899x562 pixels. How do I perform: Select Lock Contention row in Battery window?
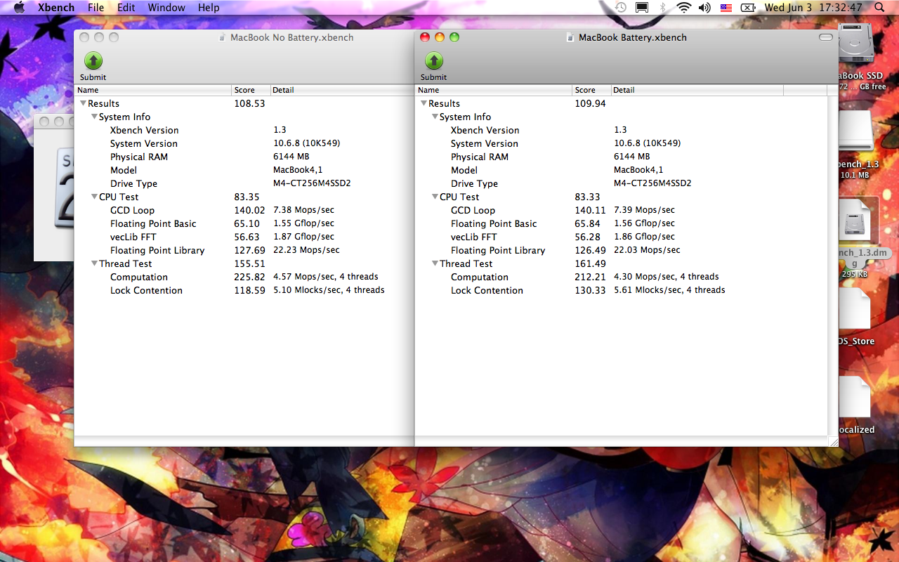tap(622, 290)
